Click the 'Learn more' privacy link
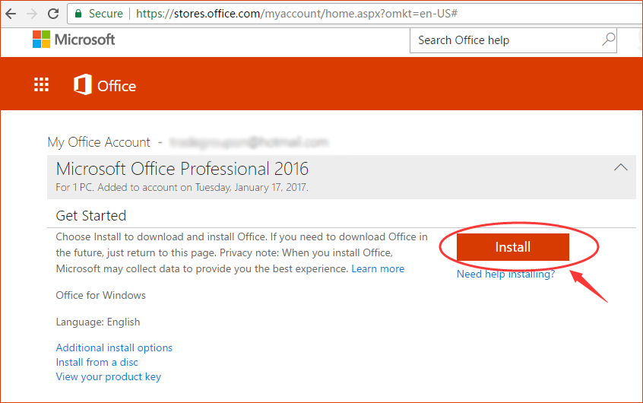The height and width of the screenshot is (403, 643). coord(378,269)
